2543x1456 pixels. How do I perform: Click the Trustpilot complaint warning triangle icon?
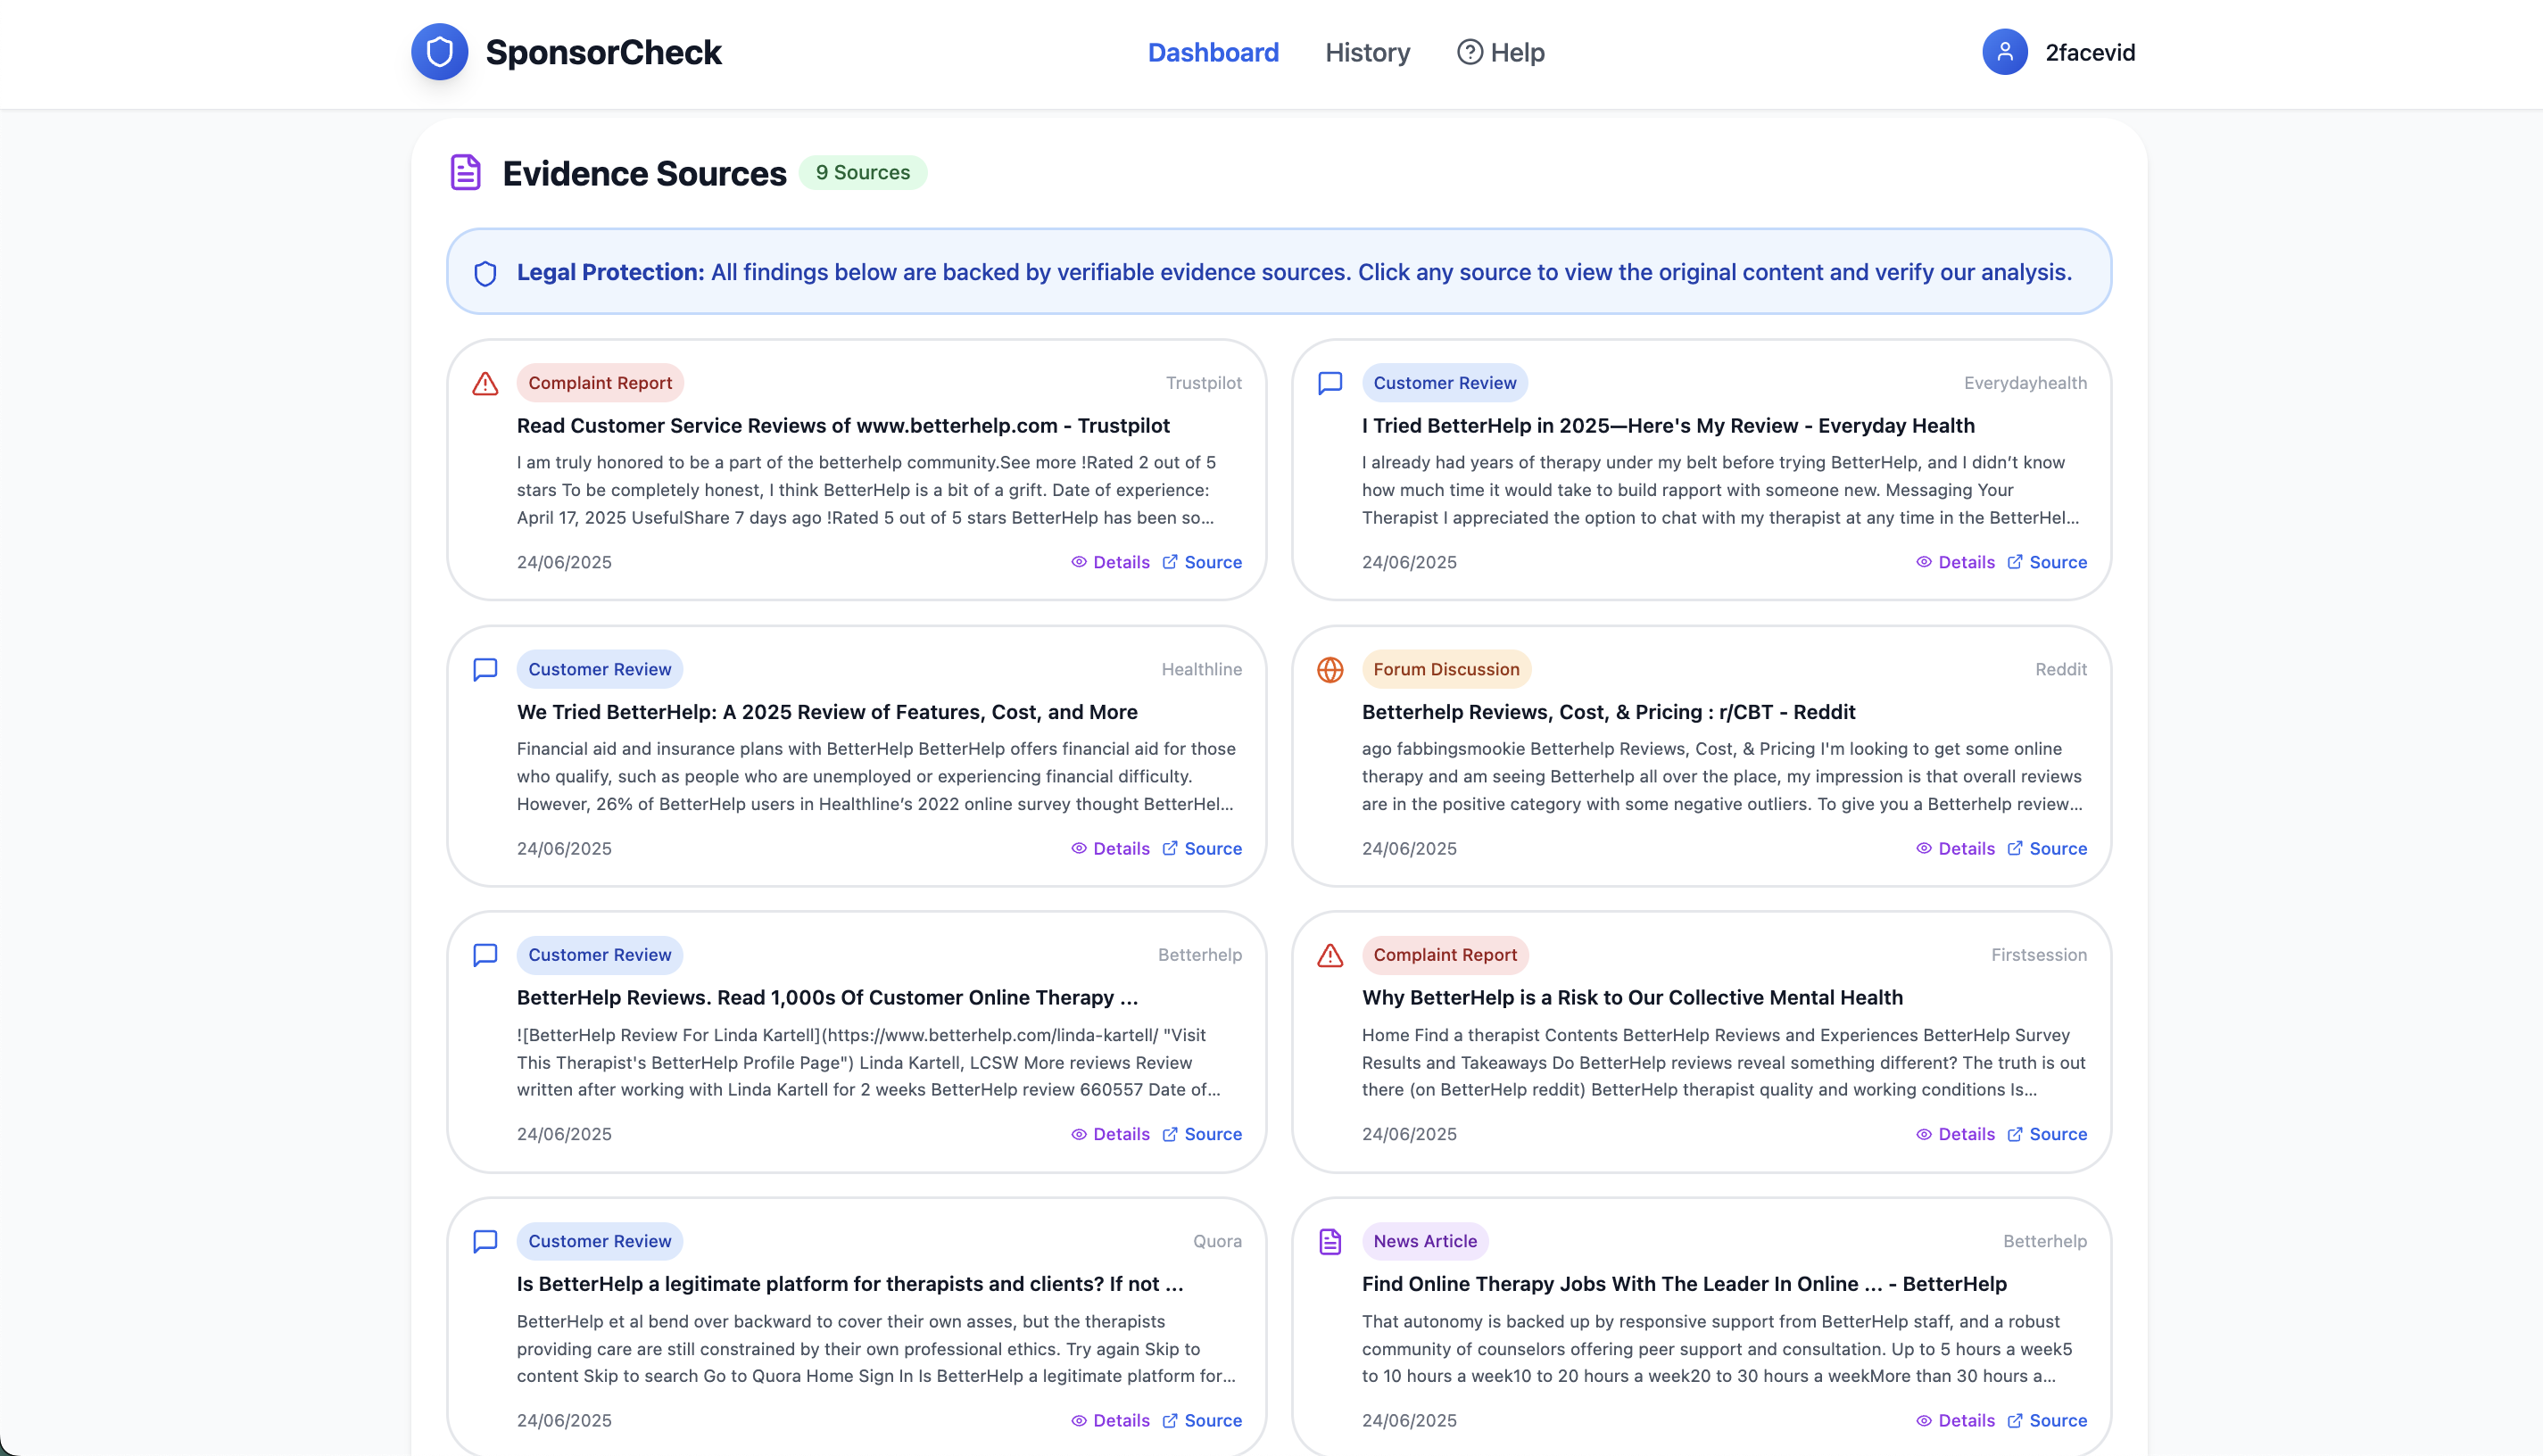pyautogui.click(x=485, y=384)
